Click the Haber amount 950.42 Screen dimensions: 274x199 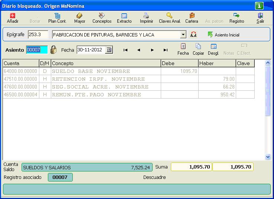[x=217, y=94]
